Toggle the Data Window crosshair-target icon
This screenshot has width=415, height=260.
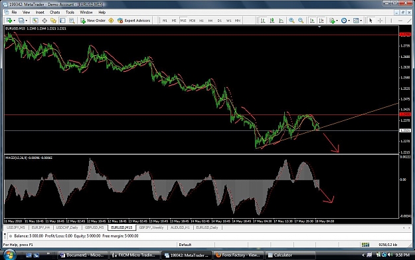44,21
